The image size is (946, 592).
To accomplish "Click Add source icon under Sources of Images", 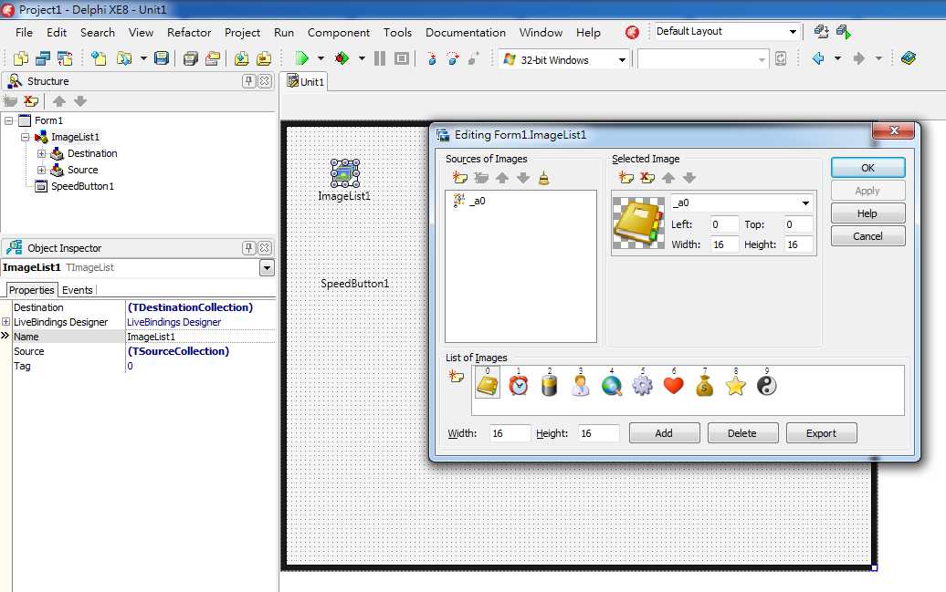I will [459, 178].
